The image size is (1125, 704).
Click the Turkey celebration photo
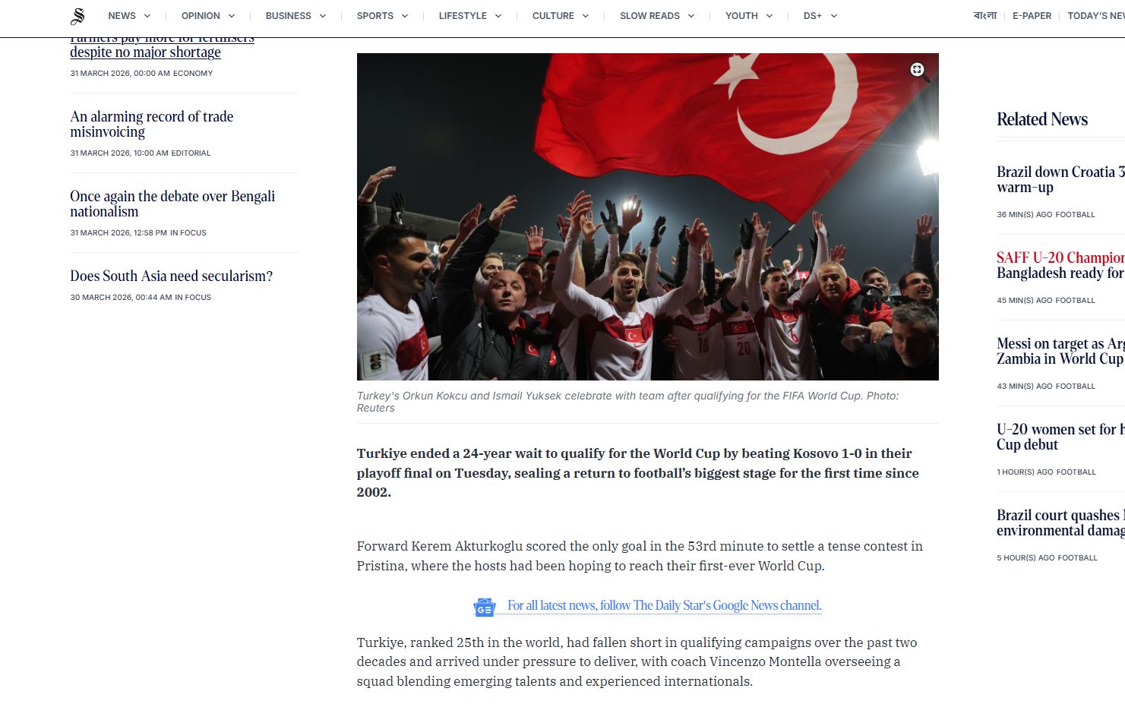(x=646, y=216)
